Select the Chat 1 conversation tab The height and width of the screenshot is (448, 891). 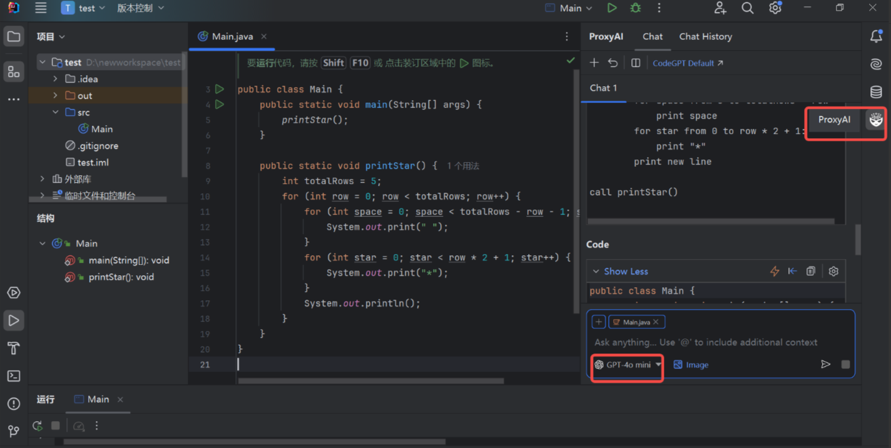pyautogui.click(x=603, y=88)
